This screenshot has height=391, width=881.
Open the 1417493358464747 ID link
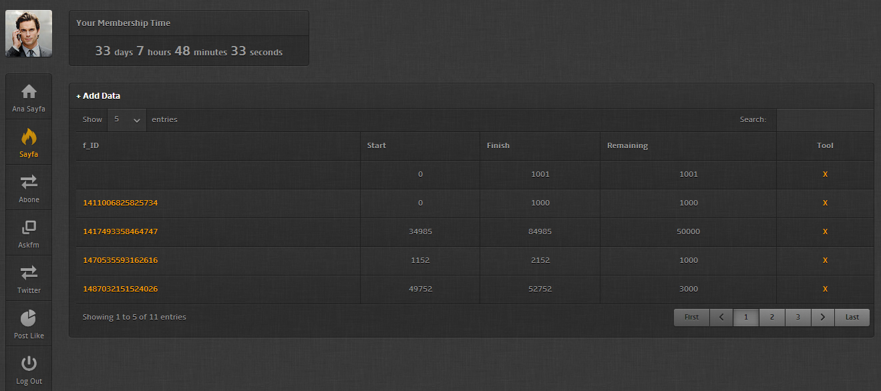(x=120, y=232)
